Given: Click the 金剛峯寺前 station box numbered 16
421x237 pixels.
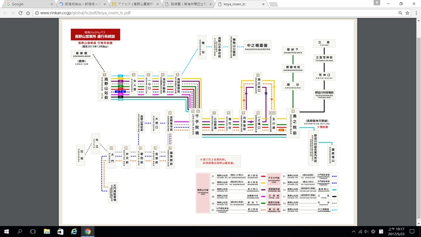Looking at the screenshot, I should coord(170,121).
